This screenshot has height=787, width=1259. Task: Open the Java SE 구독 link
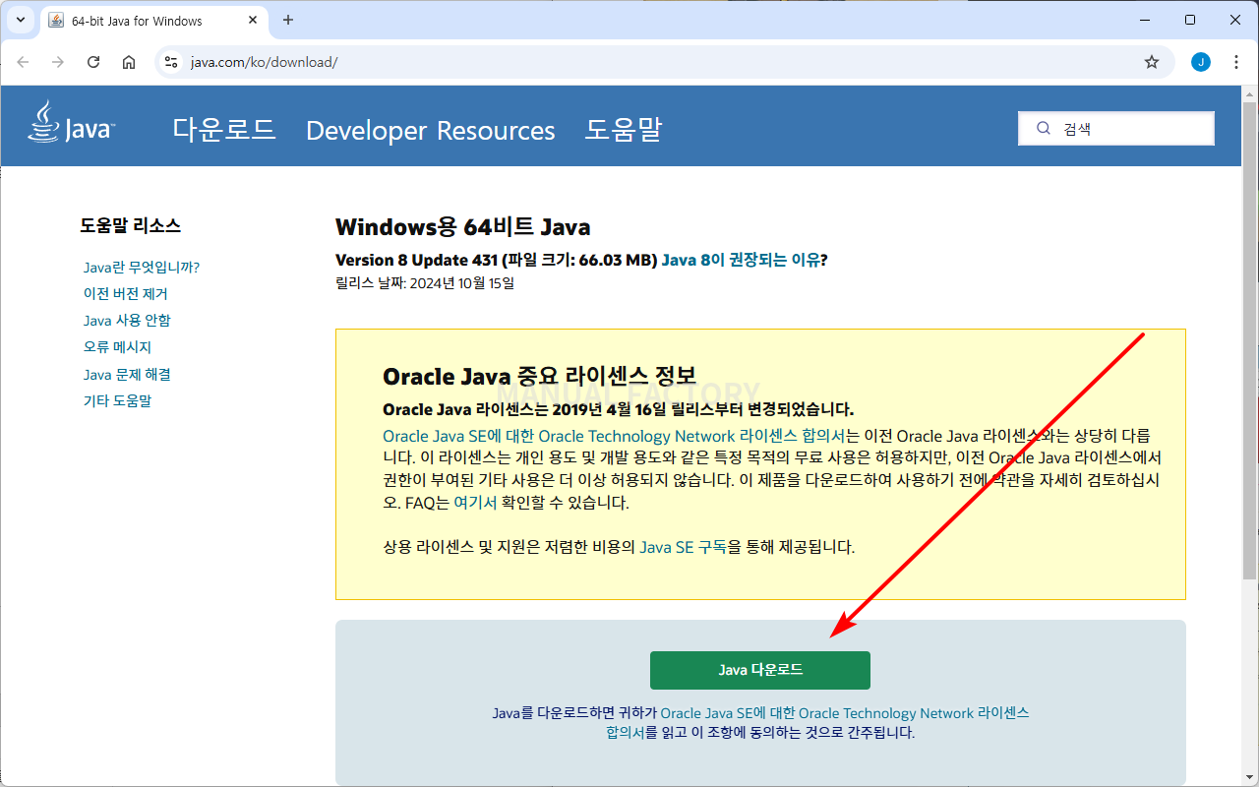[x=683, y=547]
